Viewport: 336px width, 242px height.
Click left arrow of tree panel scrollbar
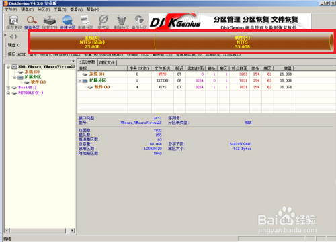click(x=7, y=231)
